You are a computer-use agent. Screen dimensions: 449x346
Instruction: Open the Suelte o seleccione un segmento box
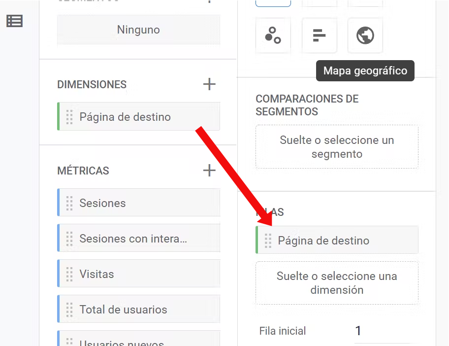(x=337, y=147)
